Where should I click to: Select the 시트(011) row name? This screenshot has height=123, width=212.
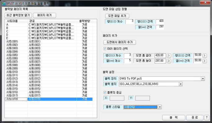[12, 75]
